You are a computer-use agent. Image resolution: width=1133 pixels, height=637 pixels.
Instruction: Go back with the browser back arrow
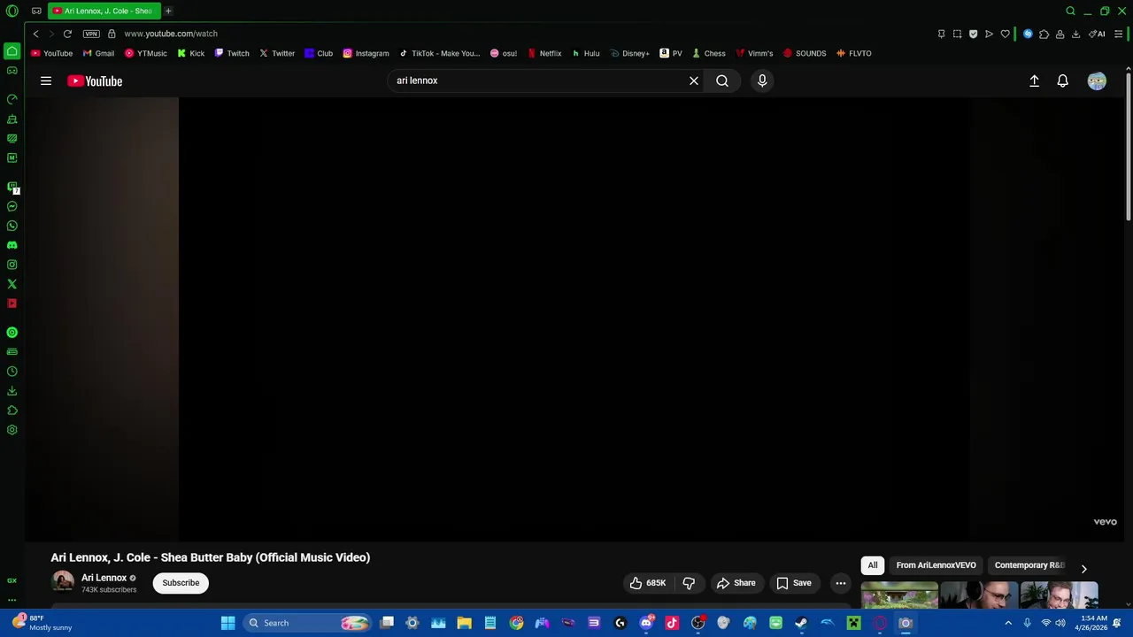coord(35,34)
